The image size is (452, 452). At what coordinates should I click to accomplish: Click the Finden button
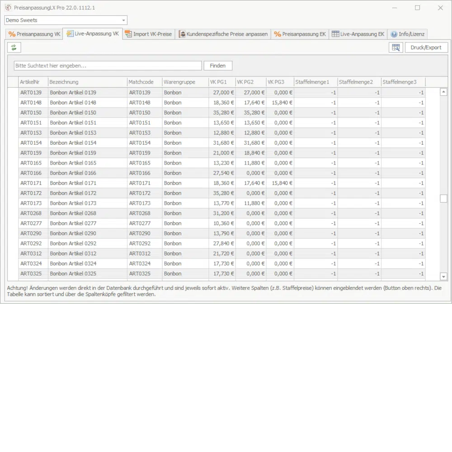tap(217, 66)
